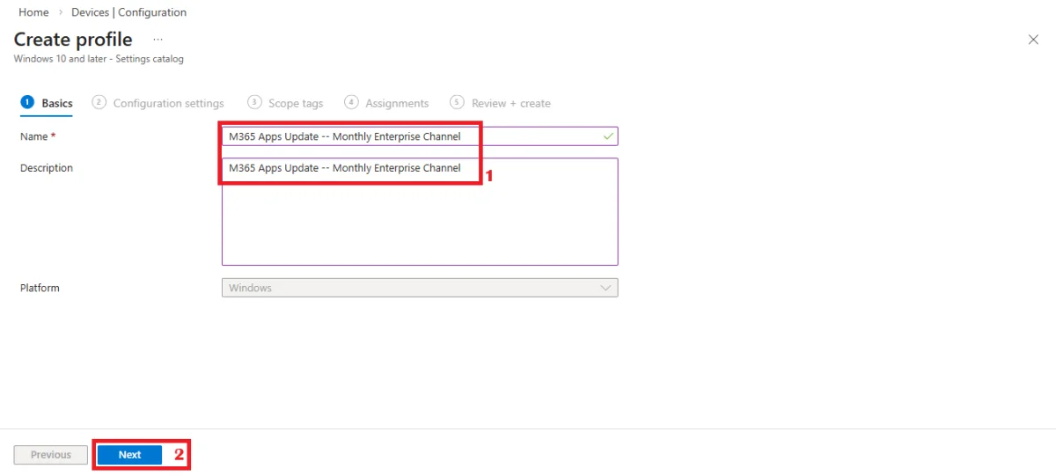Click the step 3 circle icon
Viewport: 1056px width, 476px height.
tap(254, 102)
